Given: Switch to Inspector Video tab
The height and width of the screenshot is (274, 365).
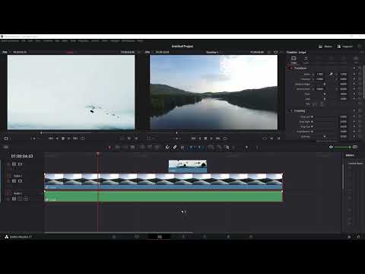Looking at the screenshot, I should coord(294,59).
